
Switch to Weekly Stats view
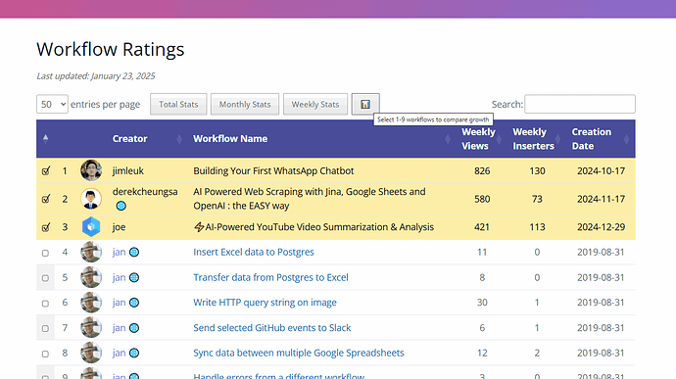(x=315, y=105)
